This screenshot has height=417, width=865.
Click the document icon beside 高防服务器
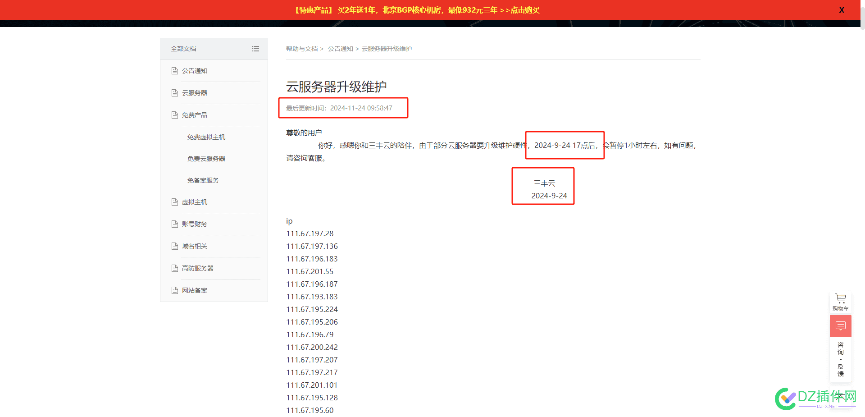click(175, 268)
